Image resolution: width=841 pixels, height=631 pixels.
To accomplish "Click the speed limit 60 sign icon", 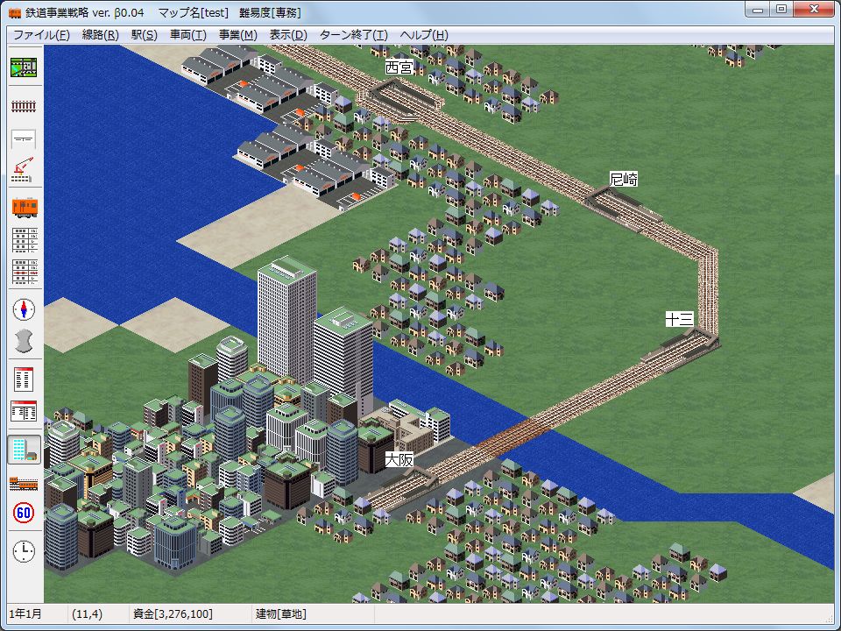I will click(x=24, y=514).
